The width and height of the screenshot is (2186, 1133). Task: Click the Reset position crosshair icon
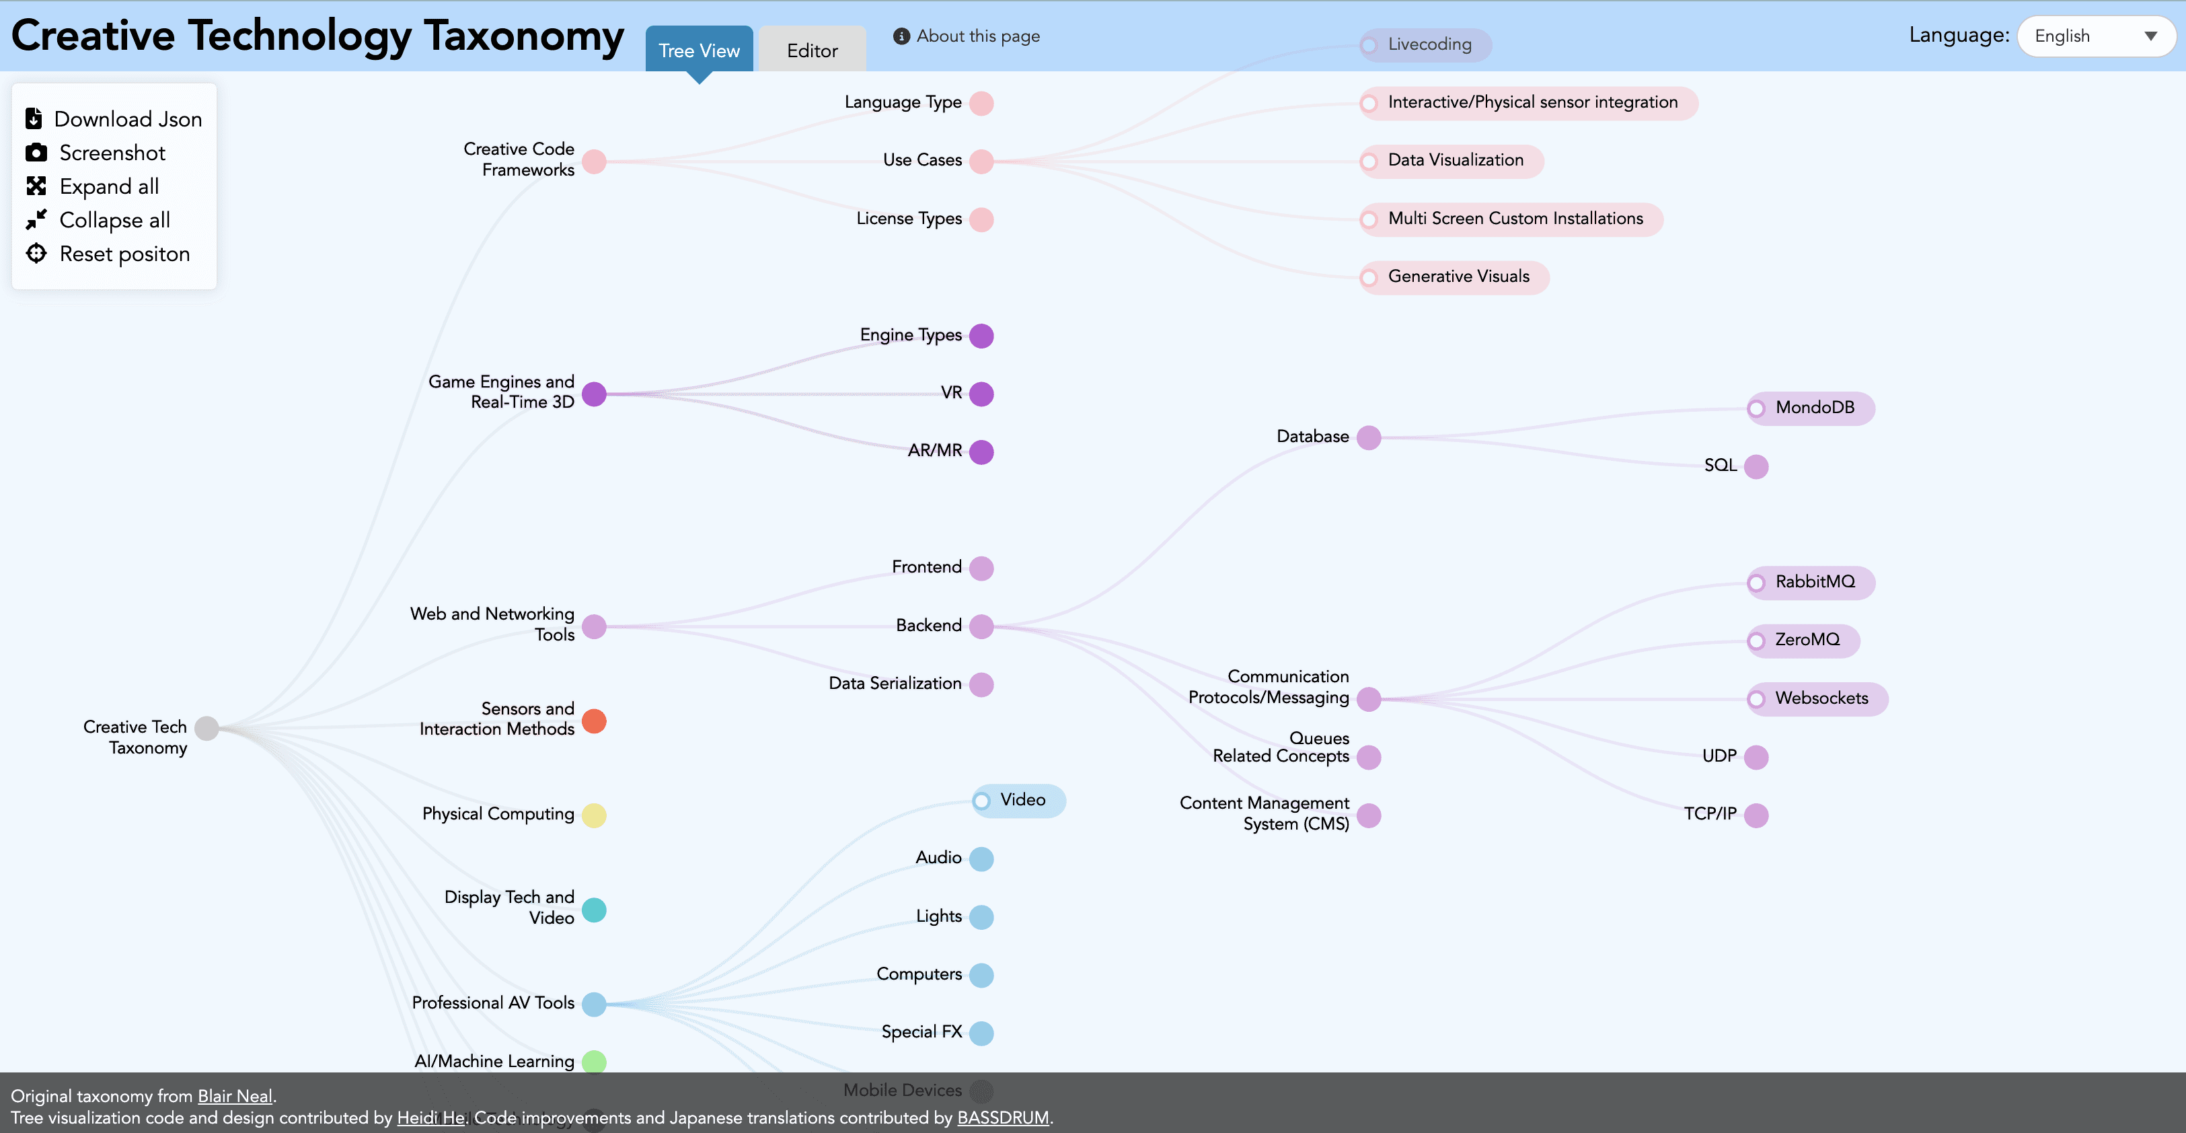[36, 254]
